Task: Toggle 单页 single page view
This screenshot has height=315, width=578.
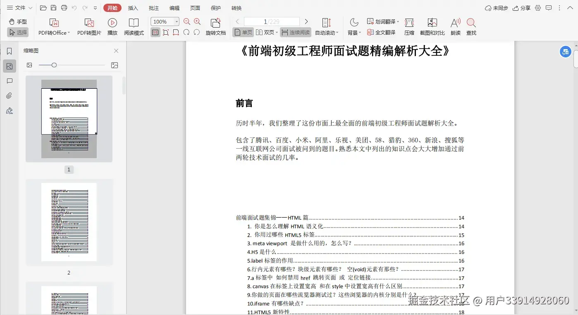Action: 243,32
